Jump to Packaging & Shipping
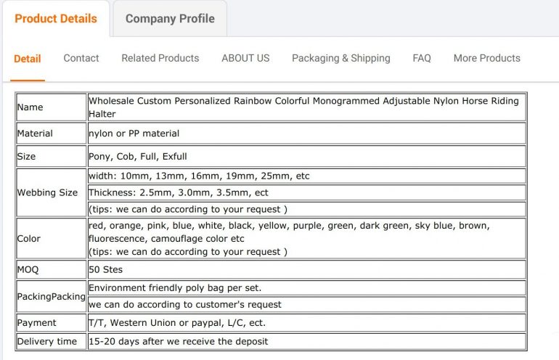This screenshot has width=559, height=360. click(x=341, y=58)
